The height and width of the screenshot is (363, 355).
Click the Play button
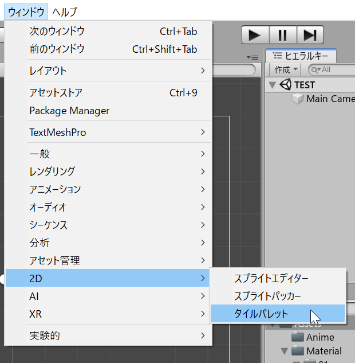255,35
